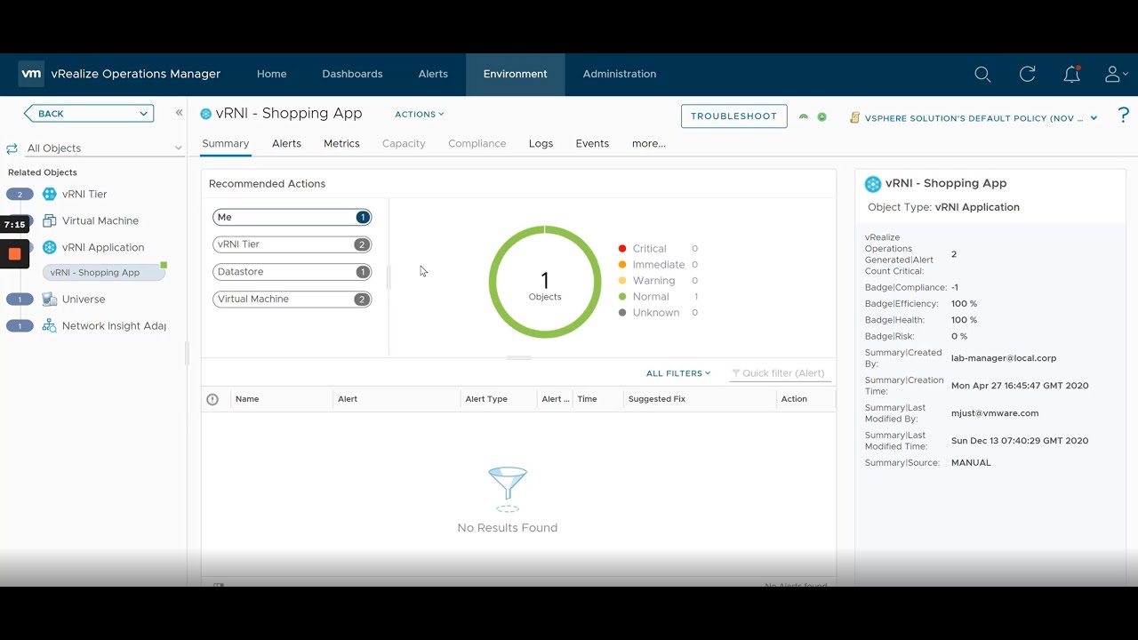This screenshot has height=640, width=1138.
Task: Switch to the Summary tab
Action: 226,143
